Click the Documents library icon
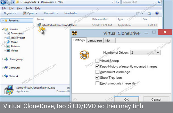The height and width of the screenshot is (113, 173). (x=8, y=33)
